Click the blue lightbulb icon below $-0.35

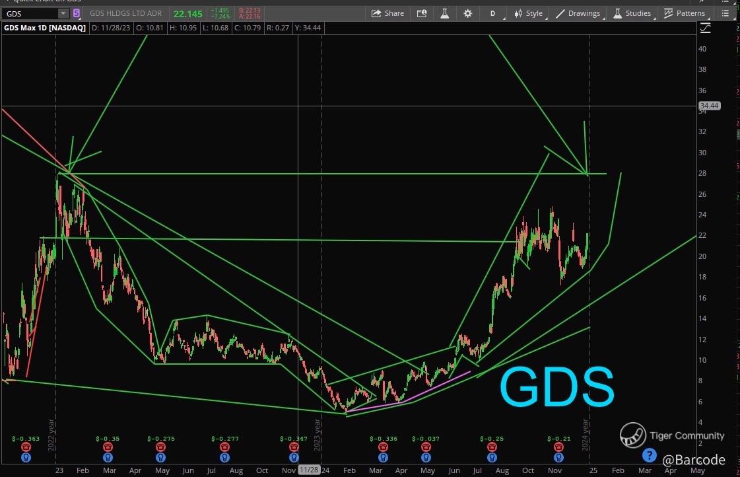[108, 457]
